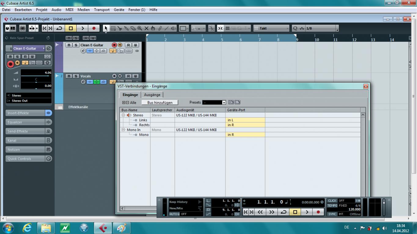This screenshot has height=234, width=417.
Task: Open the Projekt menu
Action: pyautogui.click(x=42, y=10)
